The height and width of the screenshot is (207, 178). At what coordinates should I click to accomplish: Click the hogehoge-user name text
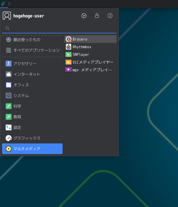28,16
